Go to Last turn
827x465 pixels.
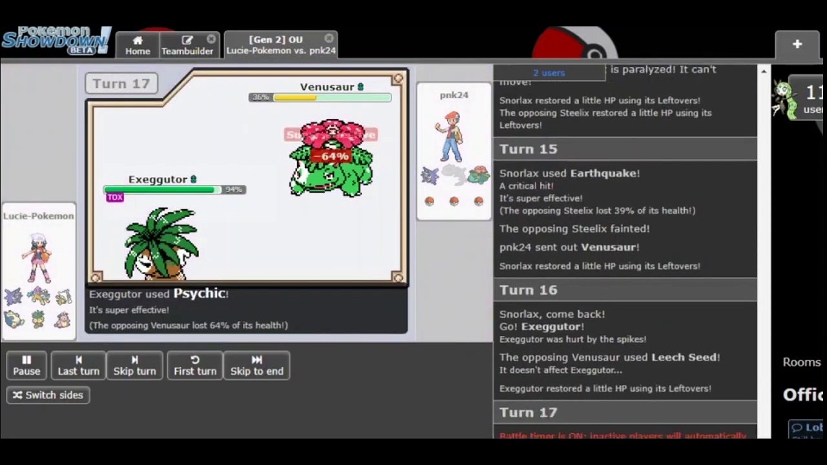tap(78, 366)
